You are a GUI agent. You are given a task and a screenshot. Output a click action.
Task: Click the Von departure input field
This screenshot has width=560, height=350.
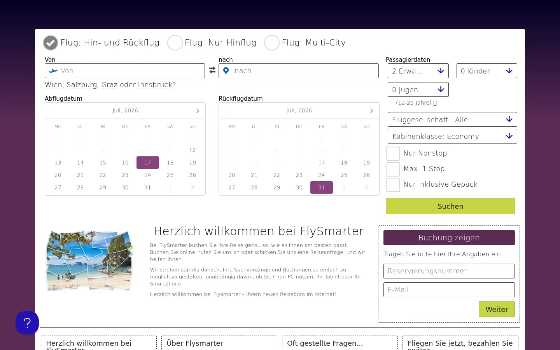(x=125, y=71)
